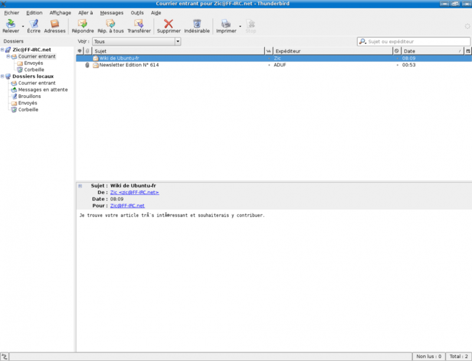Click the search field Sujet ou expéditeur
Image resolution: width=472 pixels, height=361 pixels.
coord(416,42)
